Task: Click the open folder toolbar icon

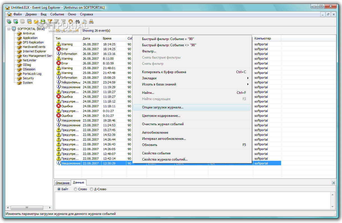Action: (x=36, y=21)
